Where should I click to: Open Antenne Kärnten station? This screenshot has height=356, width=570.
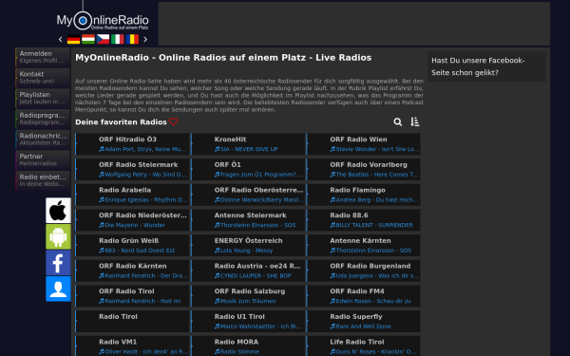click(364, 245)
